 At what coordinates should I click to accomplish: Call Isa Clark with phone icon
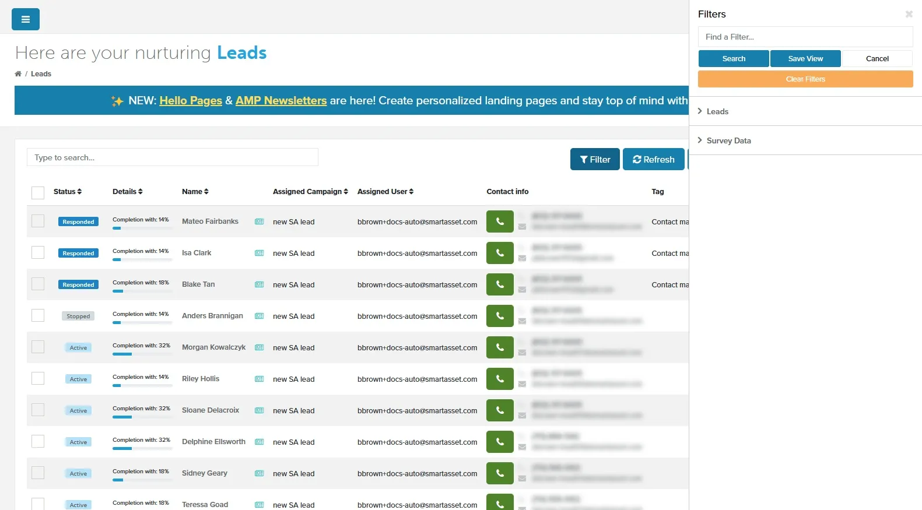(500, 253)
